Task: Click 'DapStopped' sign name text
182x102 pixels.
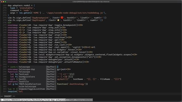Action: tap(38, 20)
